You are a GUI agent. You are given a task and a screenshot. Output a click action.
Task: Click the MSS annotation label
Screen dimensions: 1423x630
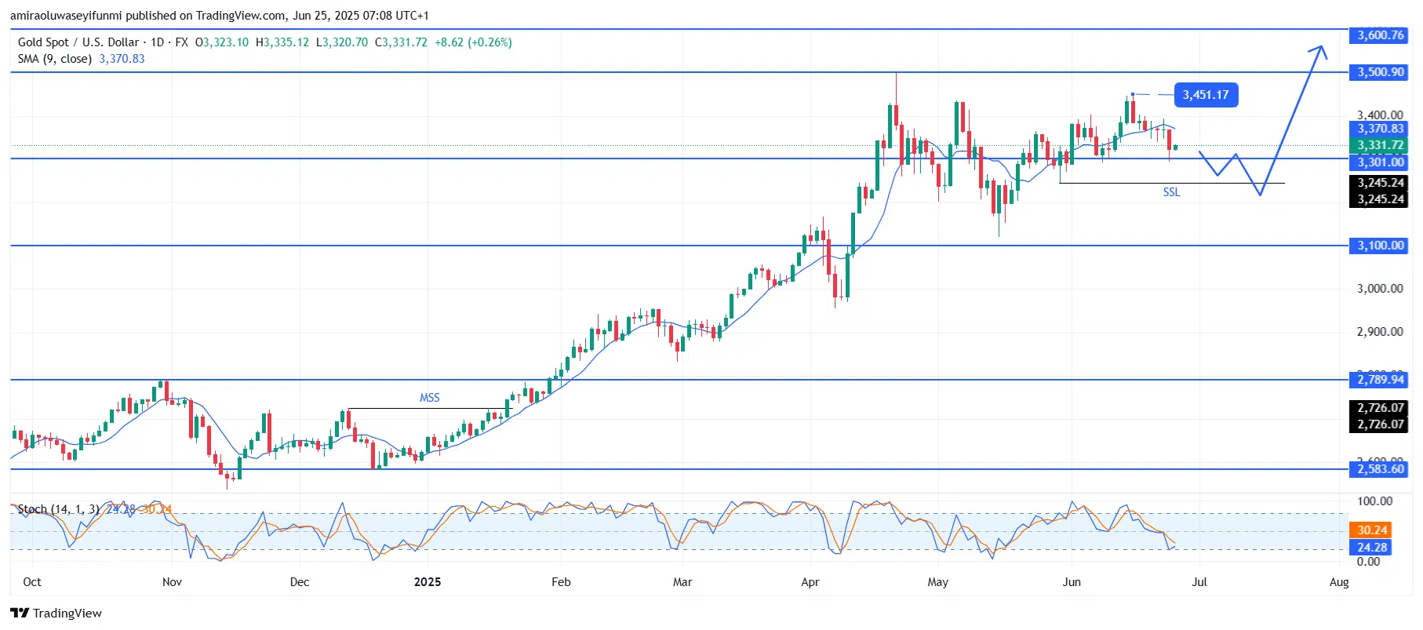[x=429, y=398]
